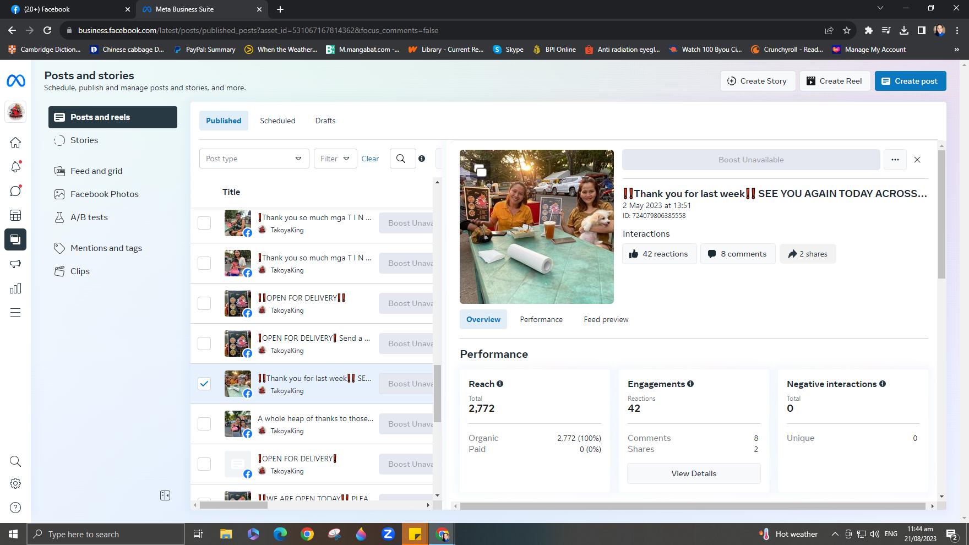Click the Reach info icon
The height and width of the screenshot is (545, 969).
tap(500, 384)
